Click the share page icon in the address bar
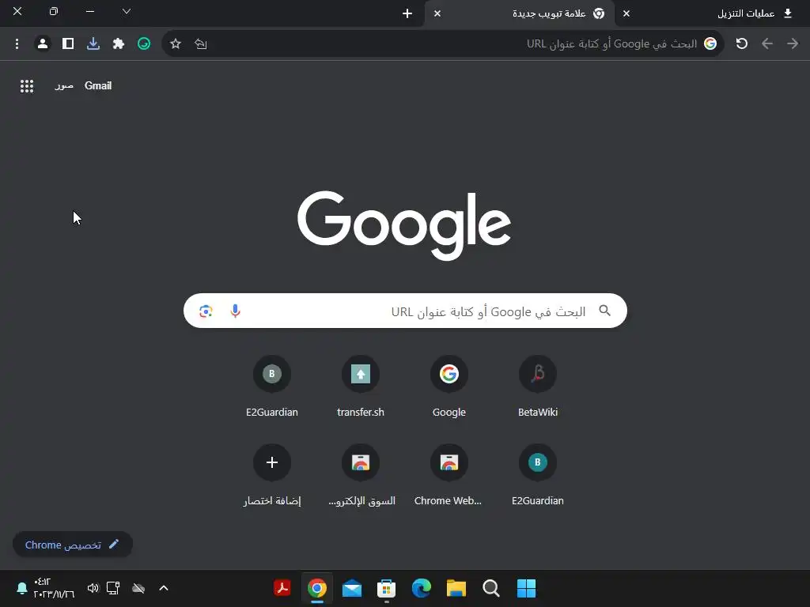 tap(201, 44)
